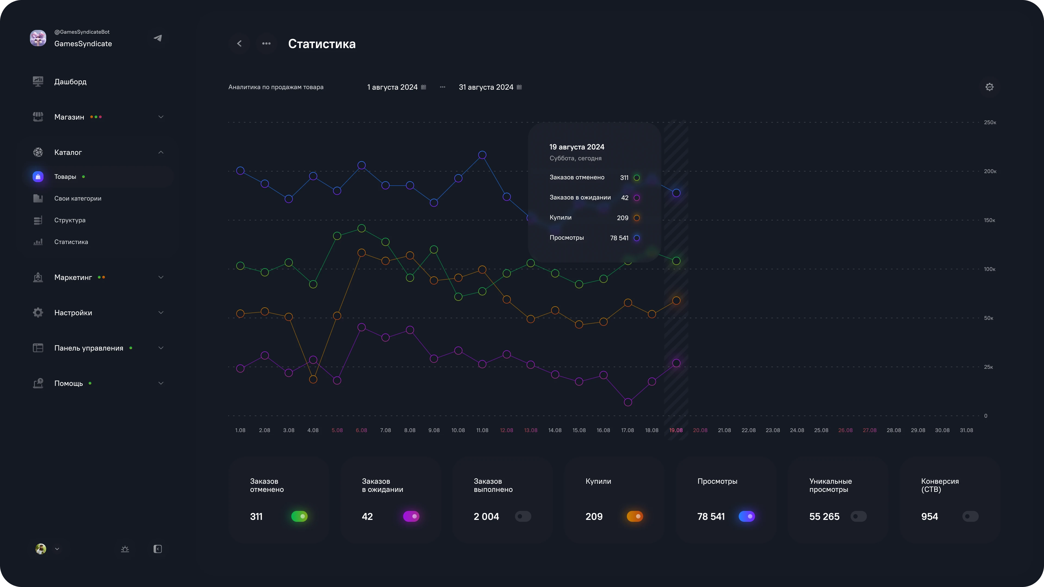The width and height of the screenshot is (1044, 587).
Task: Select the Структура list icon
Action: pyautogui.click(x=38, y=220)
